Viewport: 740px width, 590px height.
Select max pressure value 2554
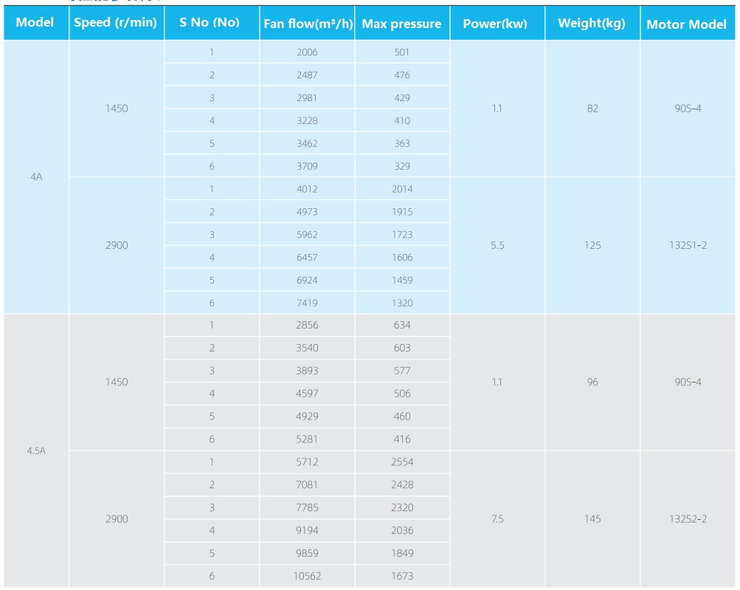402,462
